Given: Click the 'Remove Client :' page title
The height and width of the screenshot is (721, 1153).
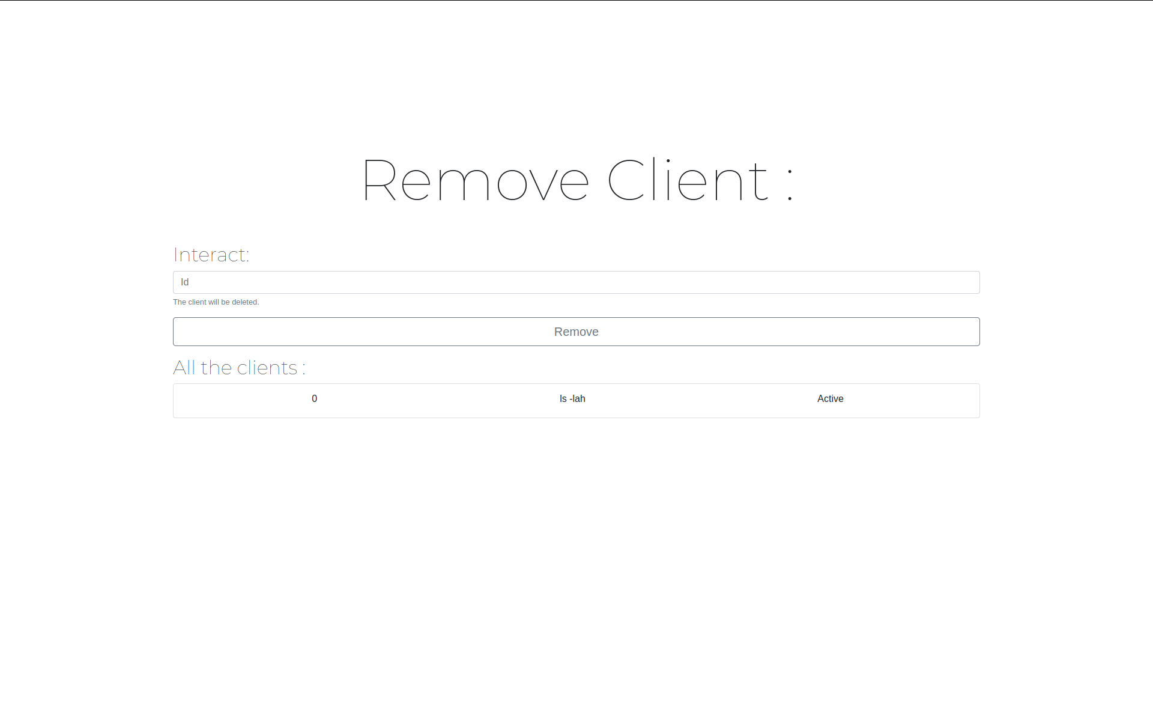Looking at the screenshot, I should pos(576,180).
